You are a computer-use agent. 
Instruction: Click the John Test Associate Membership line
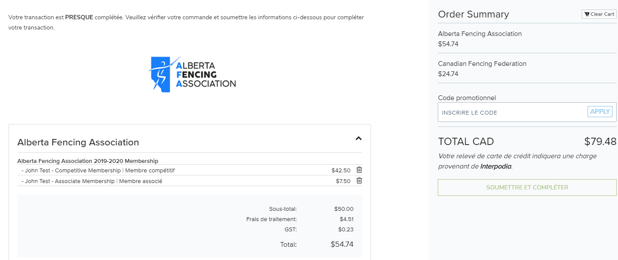point(92,181)
